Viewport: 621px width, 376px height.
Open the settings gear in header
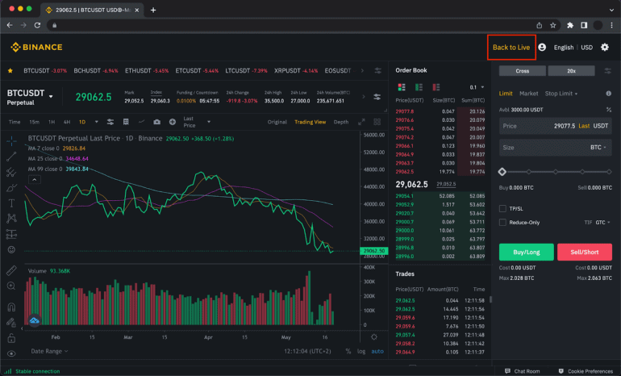click(605, 47)
